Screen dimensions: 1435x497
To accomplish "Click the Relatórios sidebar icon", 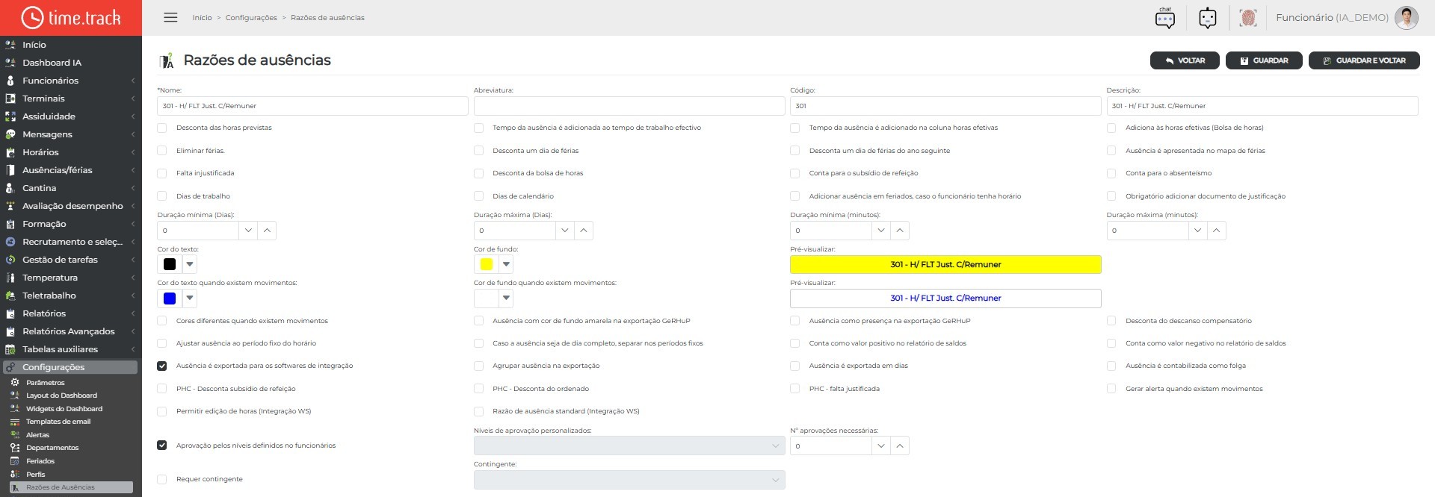I will pos(10,313).
